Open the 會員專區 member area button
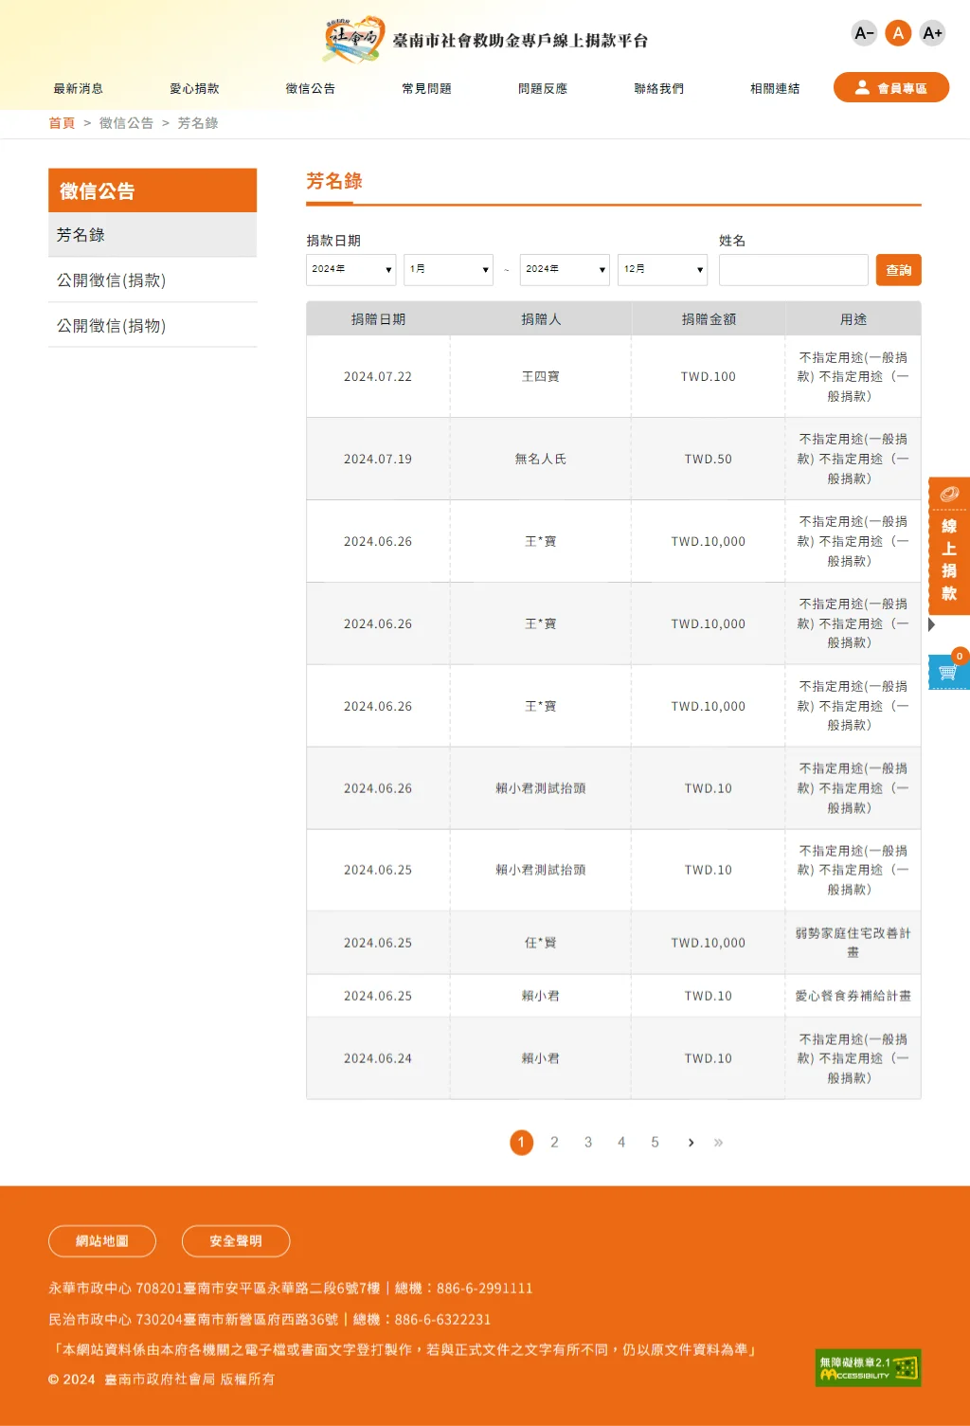The width and height of the screenshot is (970, 1426). click(x=890, y=87)
